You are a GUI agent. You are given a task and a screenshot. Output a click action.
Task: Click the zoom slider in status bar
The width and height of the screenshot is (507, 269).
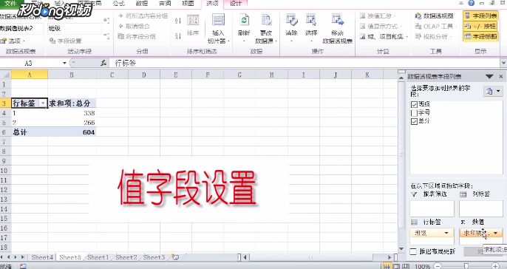coord(466,266)
